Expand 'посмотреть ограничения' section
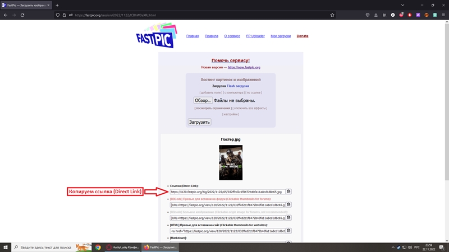This screenshot has height=252, width=449. click(x=213, y=108)
